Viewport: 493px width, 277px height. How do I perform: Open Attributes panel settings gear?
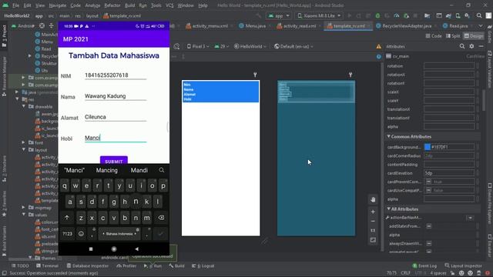(x=471, y=46)
